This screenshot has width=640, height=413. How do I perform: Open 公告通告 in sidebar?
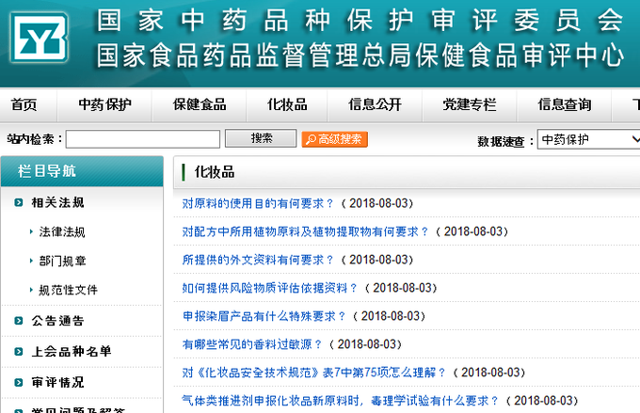(57, 321)
